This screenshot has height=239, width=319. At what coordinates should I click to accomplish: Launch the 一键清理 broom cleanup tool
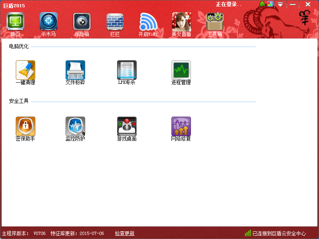click(x=26, y=70)
